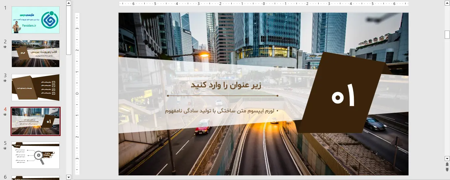The height and width of the screenshot is (180, 450).
Task: Click the animation star under slide 2
Action: [x=5, y=47]
